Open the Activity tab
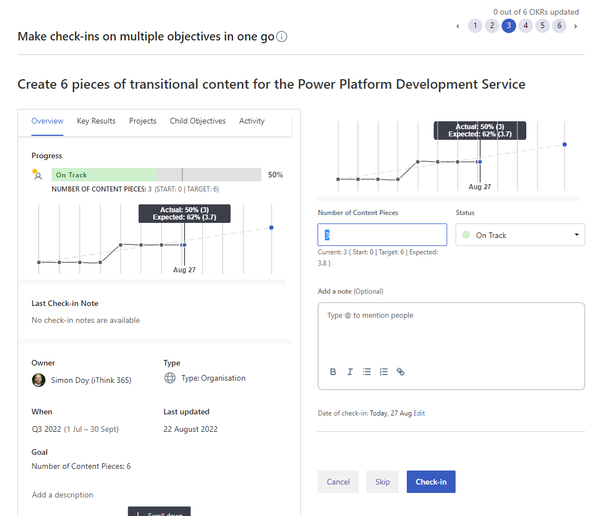Screen dimensions: 611x516 pos(251,121)
